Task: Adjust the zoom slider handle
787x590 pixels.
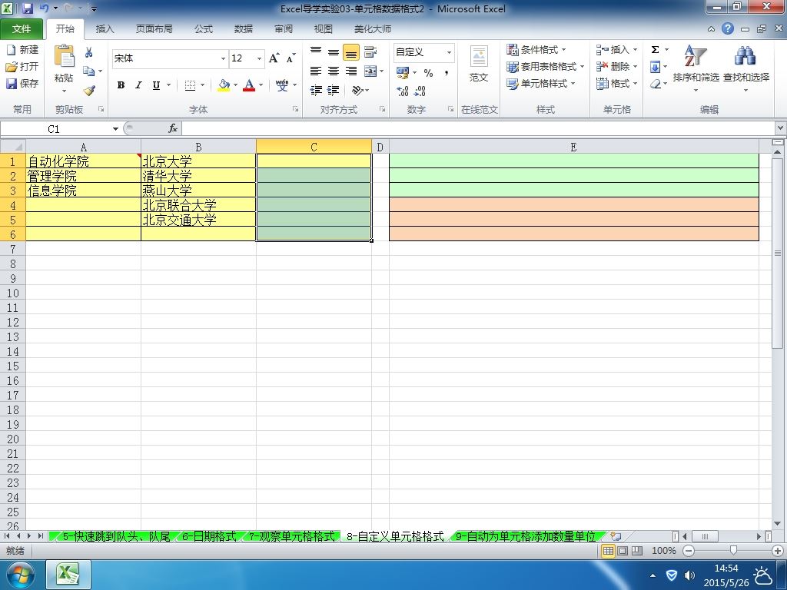Action: [733, 551]
